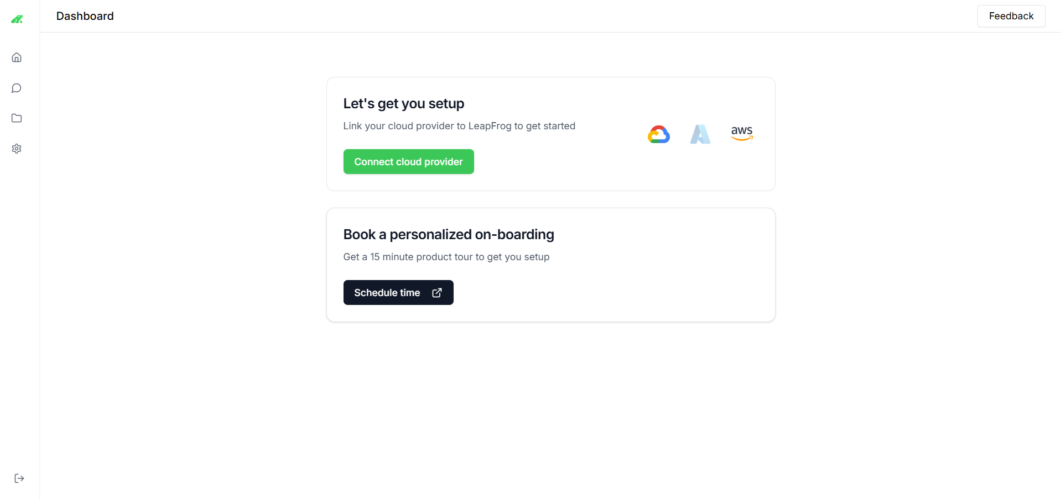Select the AWS logo
Viewport: 1061px width, 501px height.
click(x=742, y=133)
